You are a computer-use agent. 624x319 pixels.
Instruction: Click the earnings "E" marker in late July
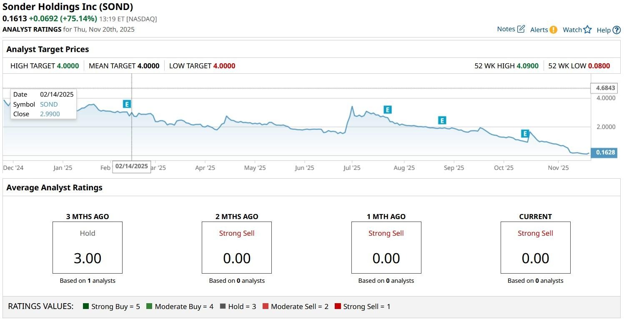pos(387,110)
